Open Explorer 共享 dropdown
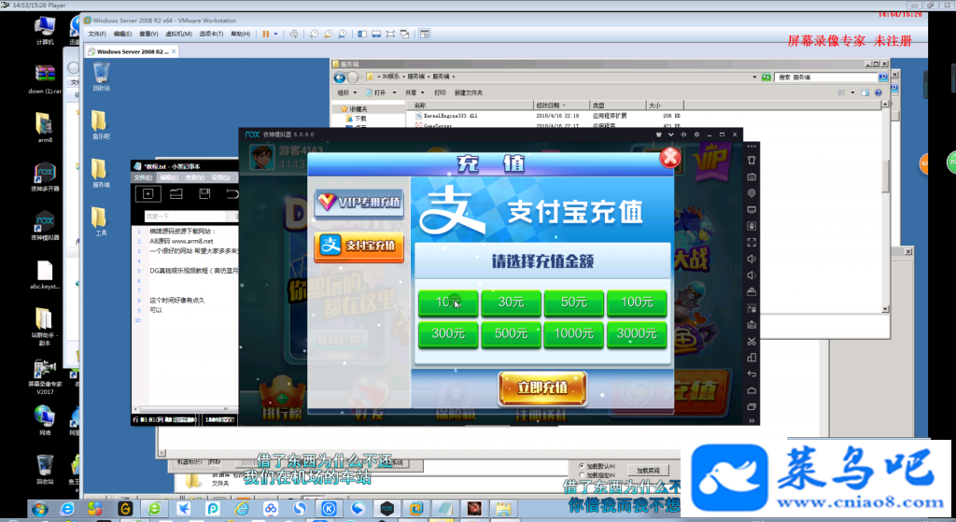This screenshot has height=522, width=956. point(414,92)
